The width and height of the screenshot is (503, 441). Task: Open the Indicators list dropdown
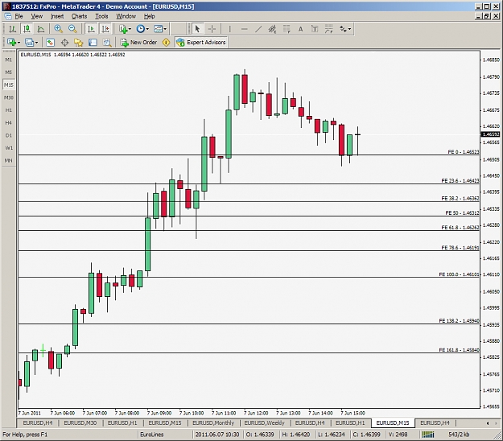tap(125, 29)
